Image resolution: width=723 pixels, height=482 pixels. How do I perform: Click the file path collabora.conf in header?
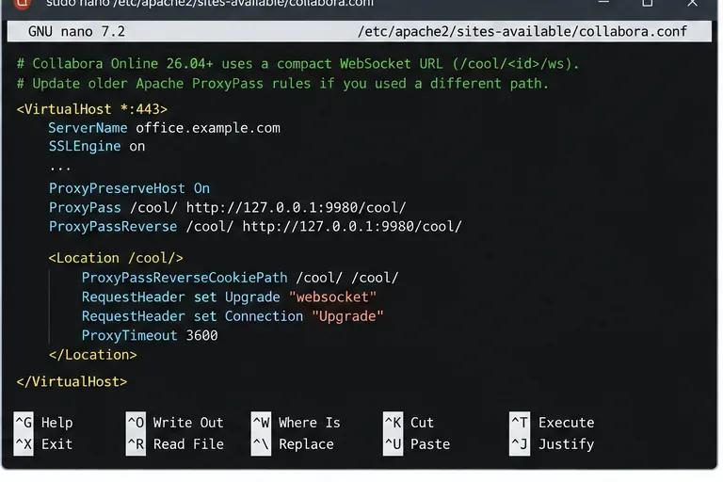[x=522, y=31]
